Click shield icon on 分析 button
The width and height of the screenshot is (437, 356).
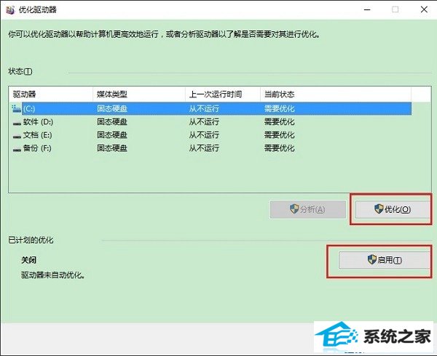294,209
